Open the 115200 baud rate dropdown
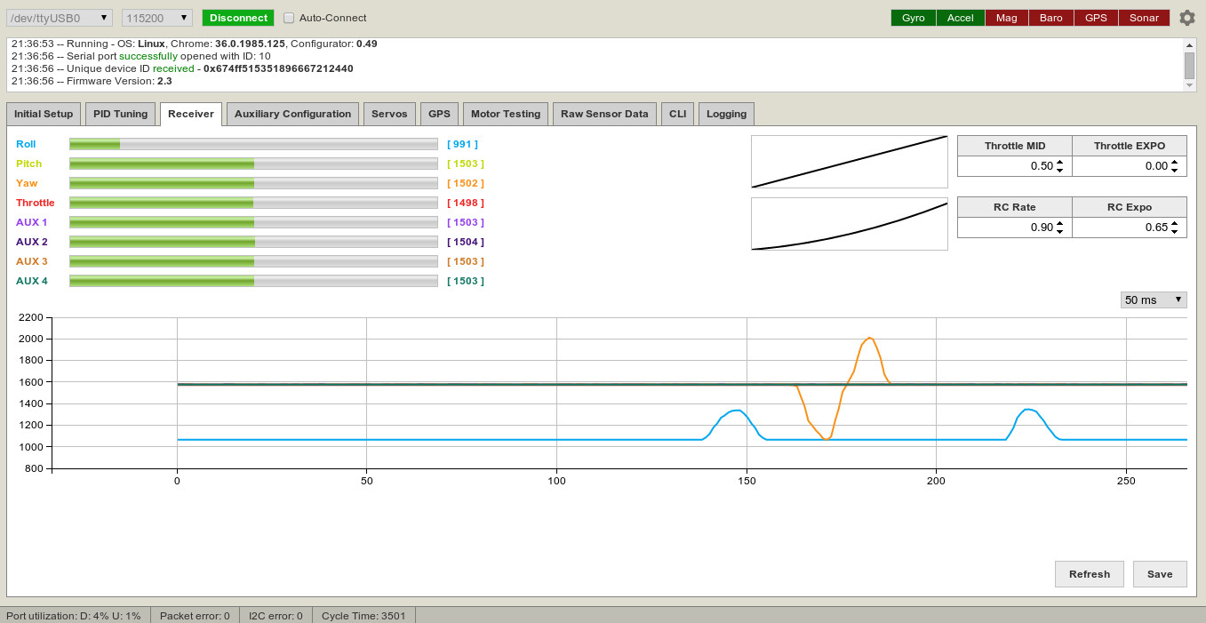 157,18
